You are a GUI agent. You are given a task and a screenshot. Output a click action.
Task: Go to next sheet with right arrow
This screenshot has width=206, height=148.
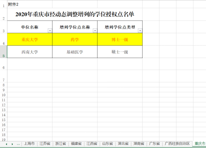(12, 144)
